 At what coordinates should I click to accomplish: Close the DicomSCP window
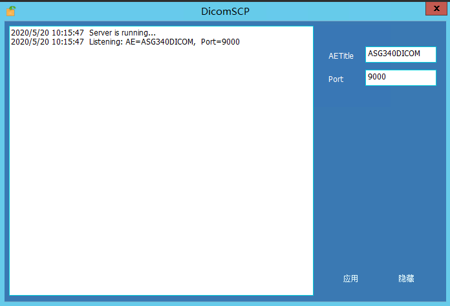438,8
